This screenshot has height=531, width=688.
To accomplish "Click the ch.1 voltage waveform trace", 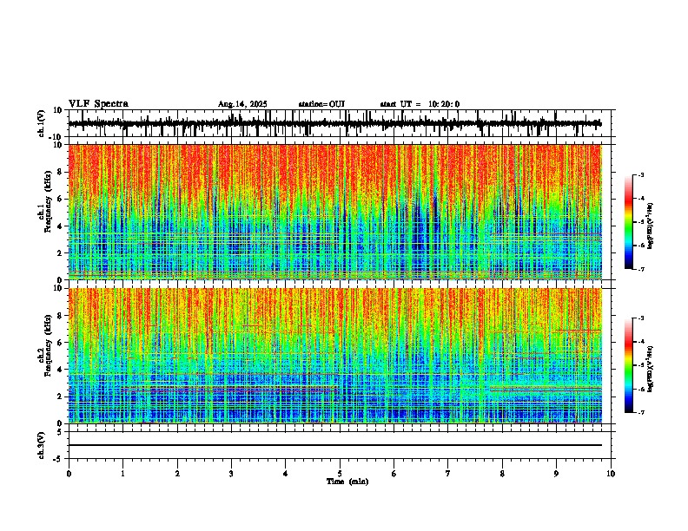I will coord(334,123).
